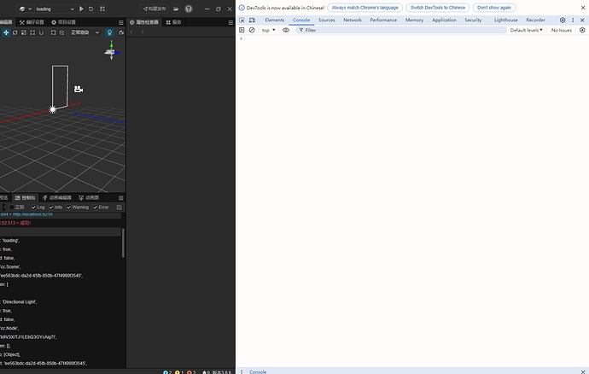The height and width of the screenshot is (374, 589).
Task: Click the play preview button
Action: (81, 9)
